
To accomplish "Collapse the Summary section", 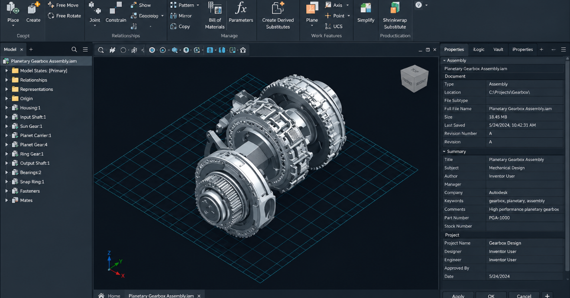I will pyautogui.click(x=444, y=152).
